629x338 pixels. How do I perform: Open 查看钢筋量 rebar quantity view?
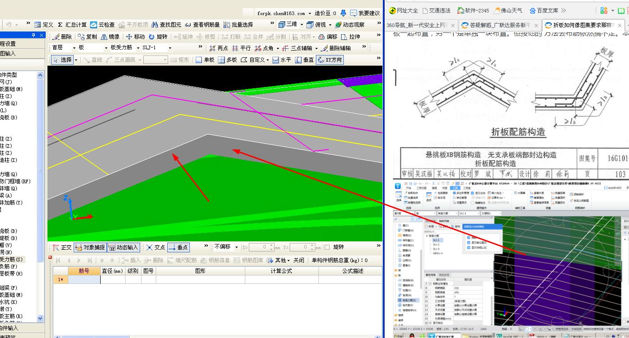pyautogui.click(x=202, y=25)
